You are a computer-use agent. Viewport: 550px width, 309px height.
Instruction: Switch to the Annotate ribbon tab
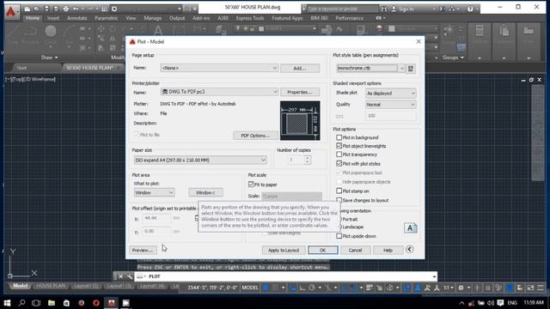(76, 18)
